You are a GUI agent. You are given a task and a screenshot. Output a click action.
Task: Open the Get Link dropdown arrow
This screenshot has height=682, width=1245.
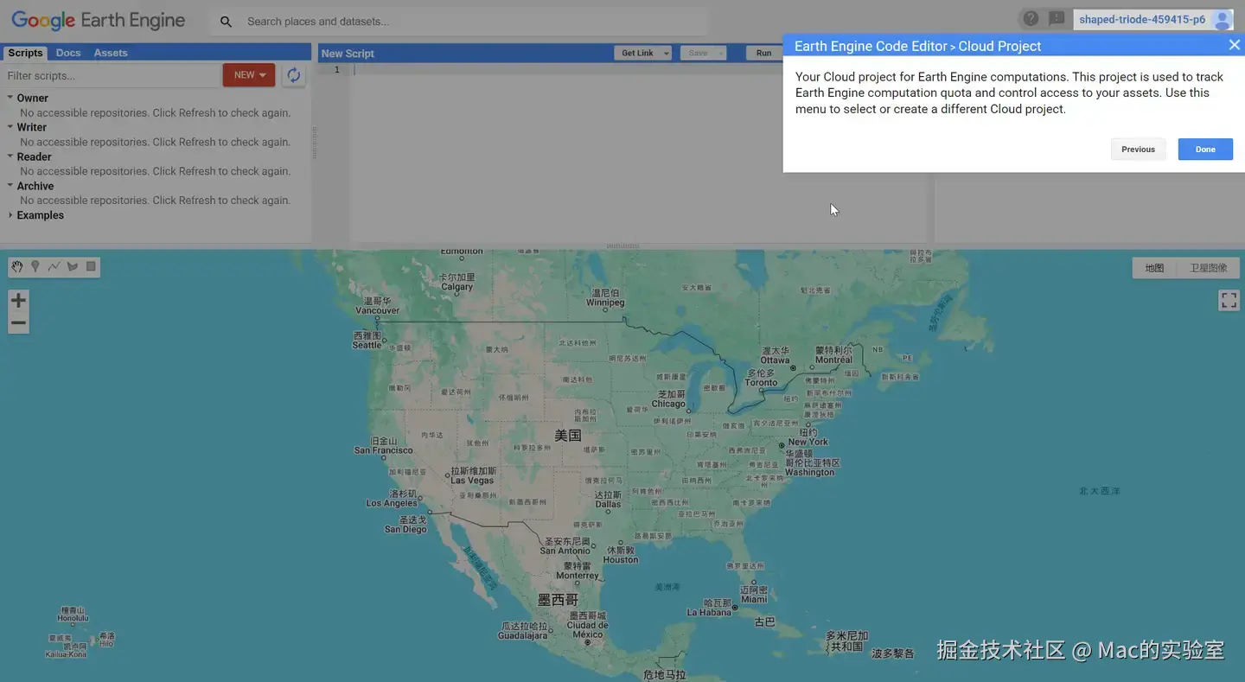pyautogui.click(x=666, y=53)
